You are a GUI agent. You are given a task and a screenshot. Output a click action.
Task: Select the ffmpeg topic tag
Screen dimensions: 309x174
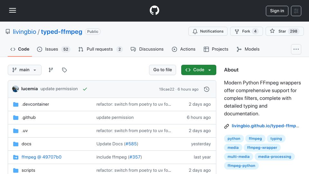[x=255, y=139]
